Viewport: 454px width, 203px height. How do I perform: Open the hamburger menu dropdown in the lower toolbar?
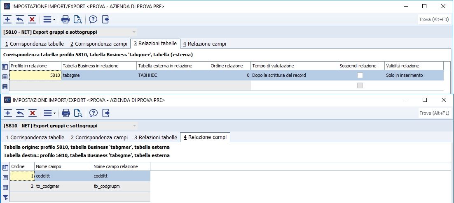[x=49, y=113]
